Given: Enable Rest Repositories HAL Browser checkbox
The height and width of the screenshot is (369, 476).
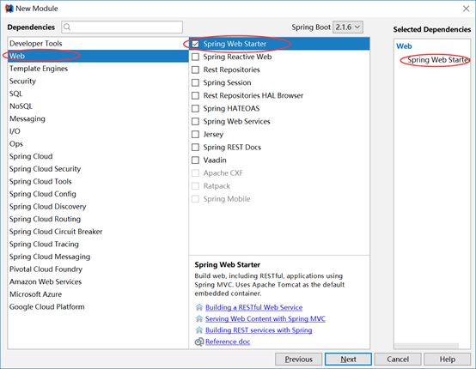Looking at the screenshot, I should click(196, 95).
